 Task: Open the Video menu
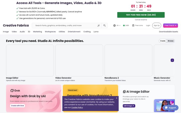14,32
